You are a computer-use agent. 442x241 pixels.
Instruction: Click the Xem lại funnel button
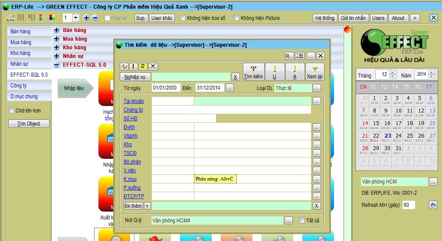(x=314, y=71)
